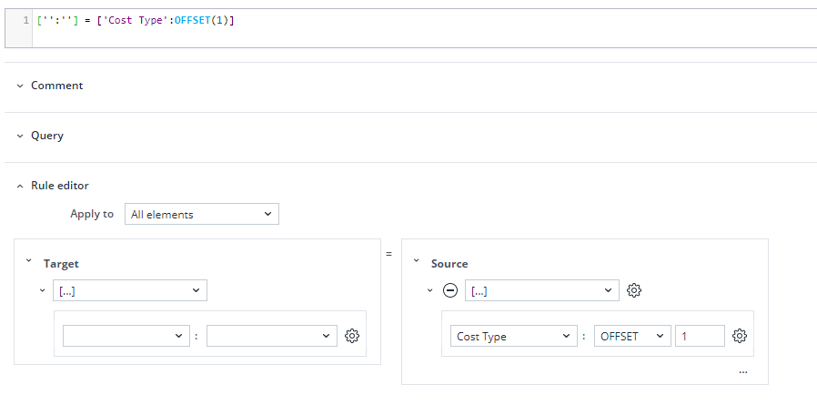
Task: Open the Apply to 'All elements' dropdown
Action: [x=201, y=214]
